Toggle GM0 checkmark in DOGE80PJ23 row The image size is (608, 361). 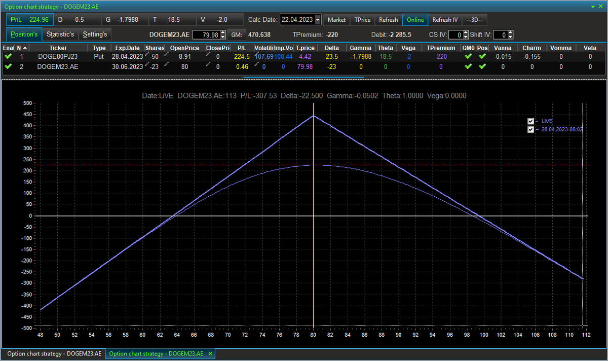click(x=468, y=57)
